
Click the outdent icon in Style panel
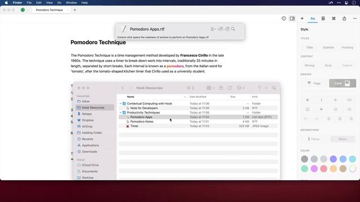(306, 119)
